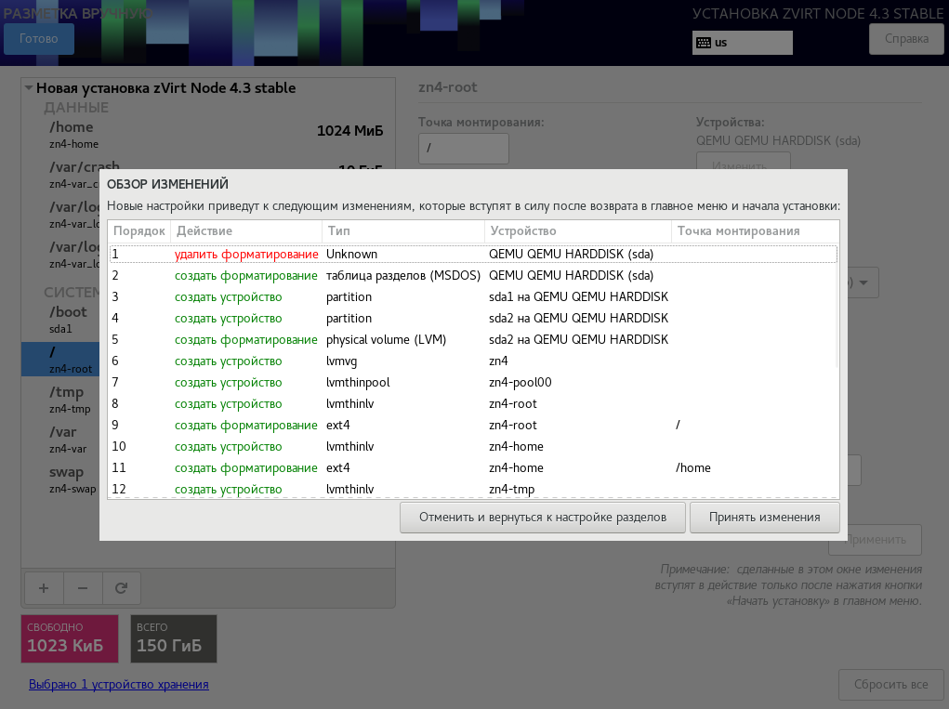Click Отменить и вернуться к настройке разделов

click(x=542, y=518)
